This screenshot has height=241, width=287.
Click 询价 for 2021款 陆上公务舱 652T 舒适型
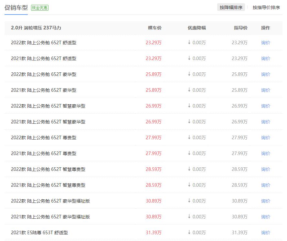click(266, 58)
